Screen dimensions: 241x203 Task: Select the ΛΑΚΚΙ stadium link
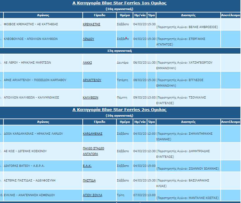pyautogui.click(x=87, y=63)
